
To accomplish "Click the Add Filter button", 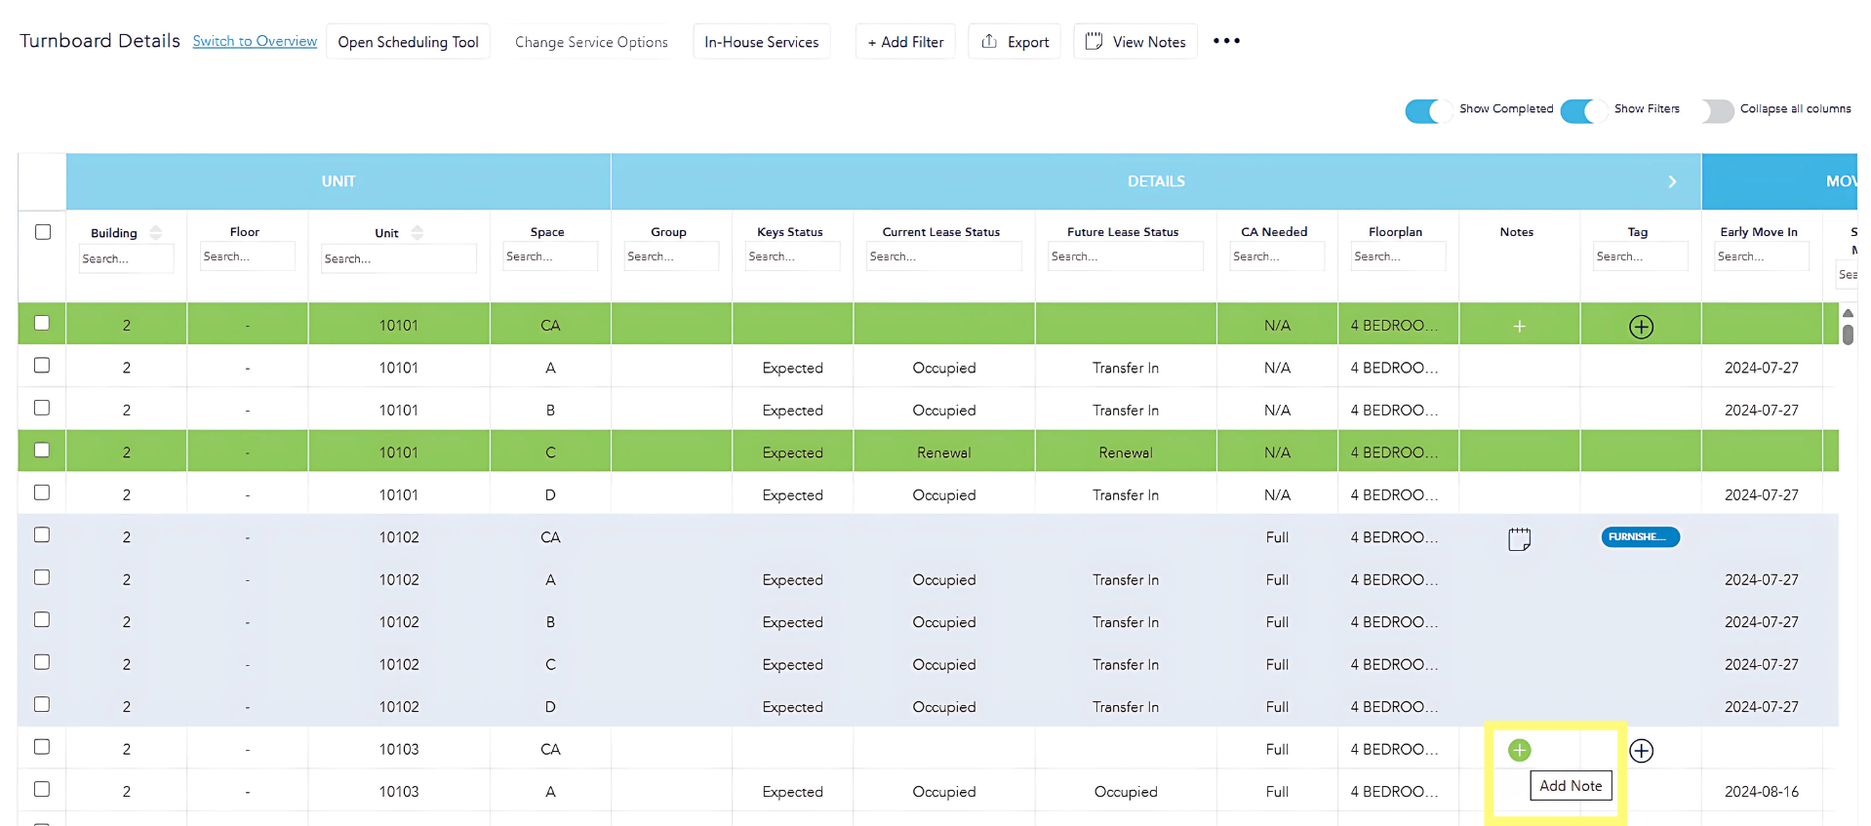I will click(905, 42).
